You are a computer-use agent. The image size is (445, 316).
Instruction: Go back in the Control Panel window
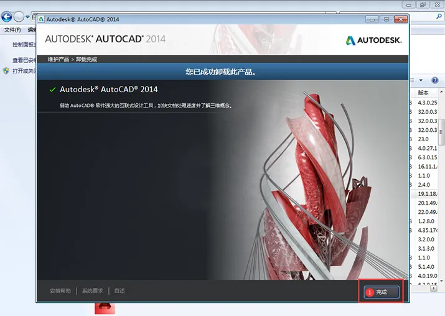pos(6,17)
